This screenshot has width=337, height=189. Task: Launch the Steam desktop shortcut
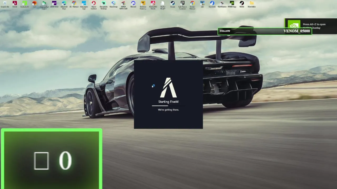coord(172,4)
